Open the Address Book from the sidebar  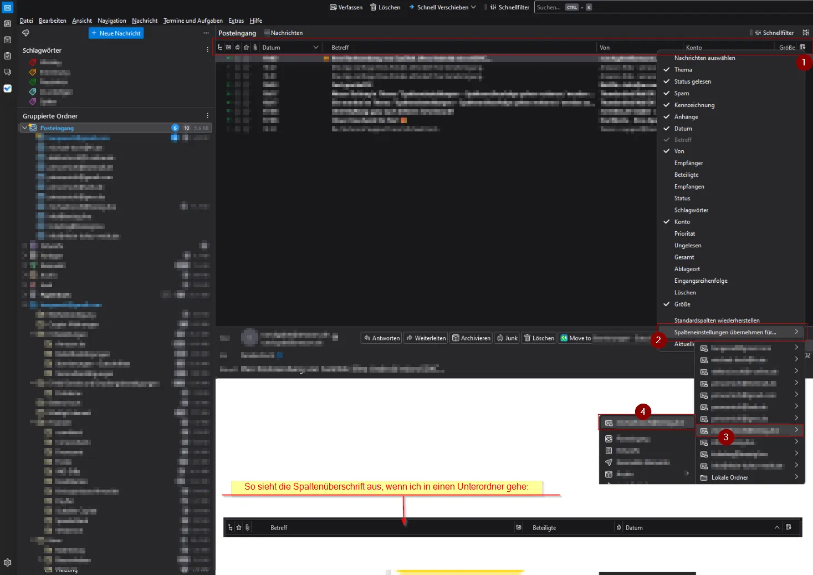pyautogui.click(x=7, y=24)
